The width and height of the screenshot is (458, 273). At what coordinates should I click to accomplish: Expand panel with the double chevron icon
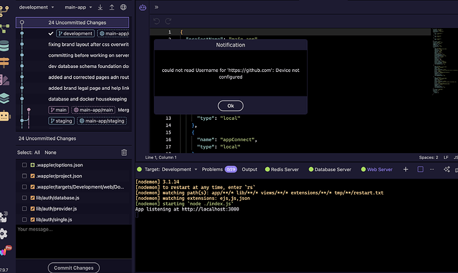(x=156, y=7)
